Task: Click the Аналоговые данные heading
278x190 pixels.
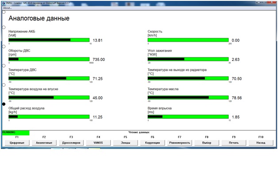Action: 39,18
